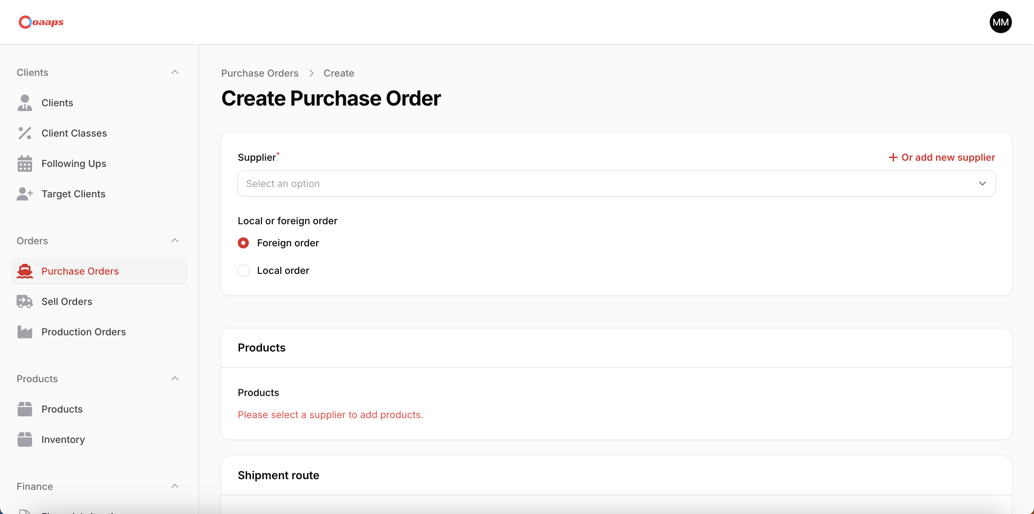Image resolution: width=1034 pixels, height=514 pixels.
Task: Select the Local order radio button
Action: pyautogui.click(x=243, y=270)
